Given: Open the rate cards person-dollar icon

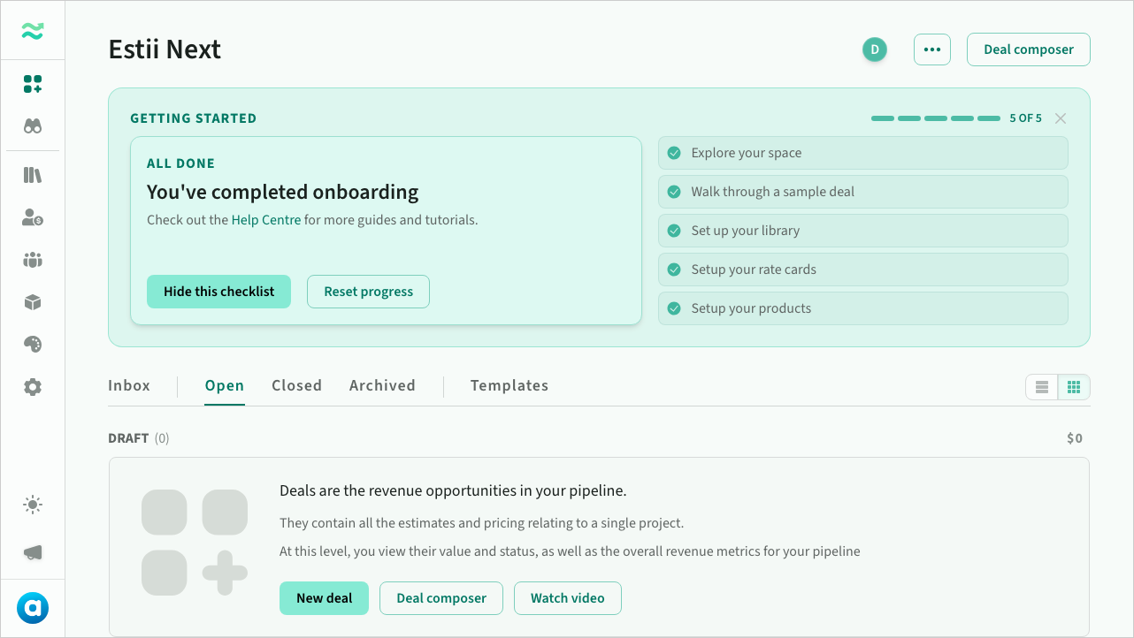Looking at the screenshot, I should (x=33, y=217).
